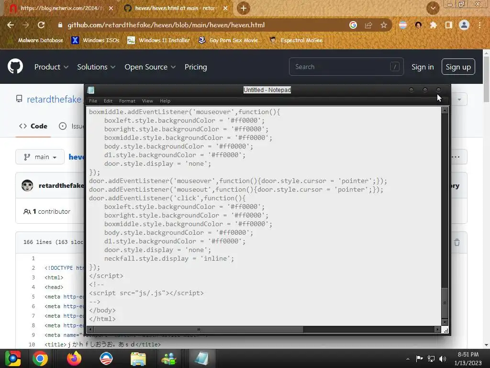
Task: Launch Chrome from the taskbar
Action: tap(40, 358)
